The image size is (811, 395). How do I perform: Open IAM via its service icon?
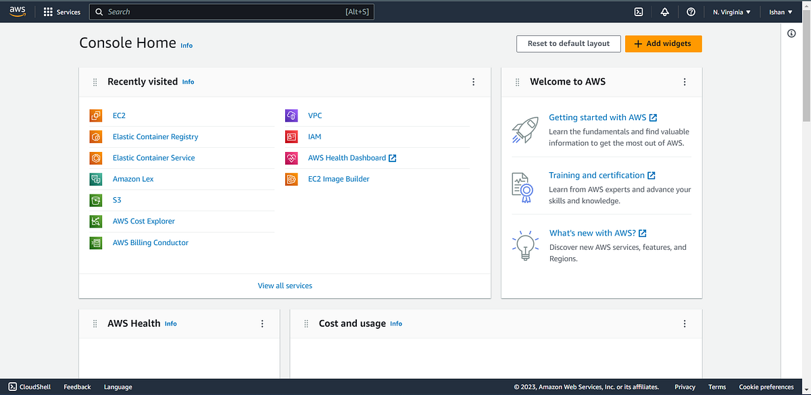tap(291, 136)
